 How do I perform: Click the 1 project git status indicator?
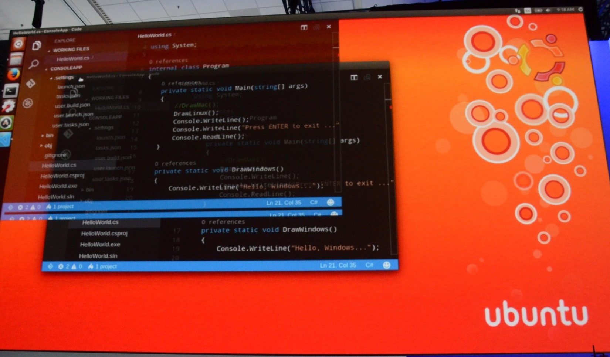[105, 266]
